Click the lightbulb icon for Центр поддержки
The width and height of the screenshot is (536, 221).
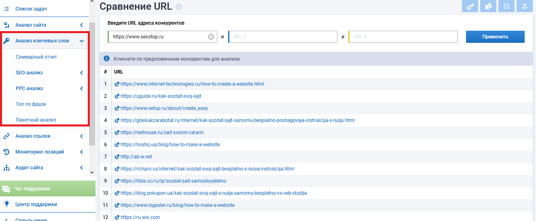coord(6,204)
